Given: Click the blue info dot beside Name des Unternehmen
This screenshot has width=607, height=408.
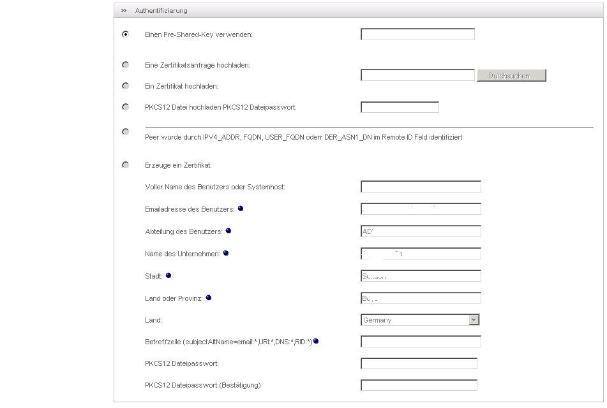Looking at the screenshot, I should point(226,253).
